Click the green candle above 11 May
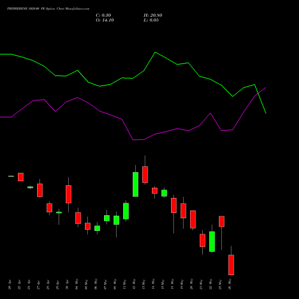 click(126, 211)
